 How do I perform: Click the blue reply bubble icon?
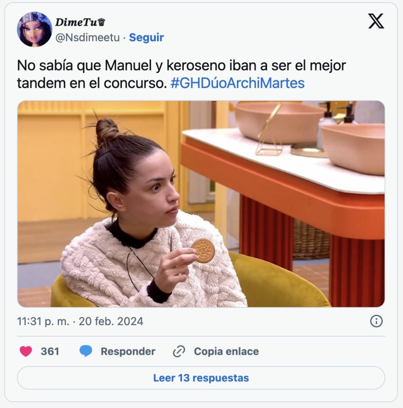point(86,351)
